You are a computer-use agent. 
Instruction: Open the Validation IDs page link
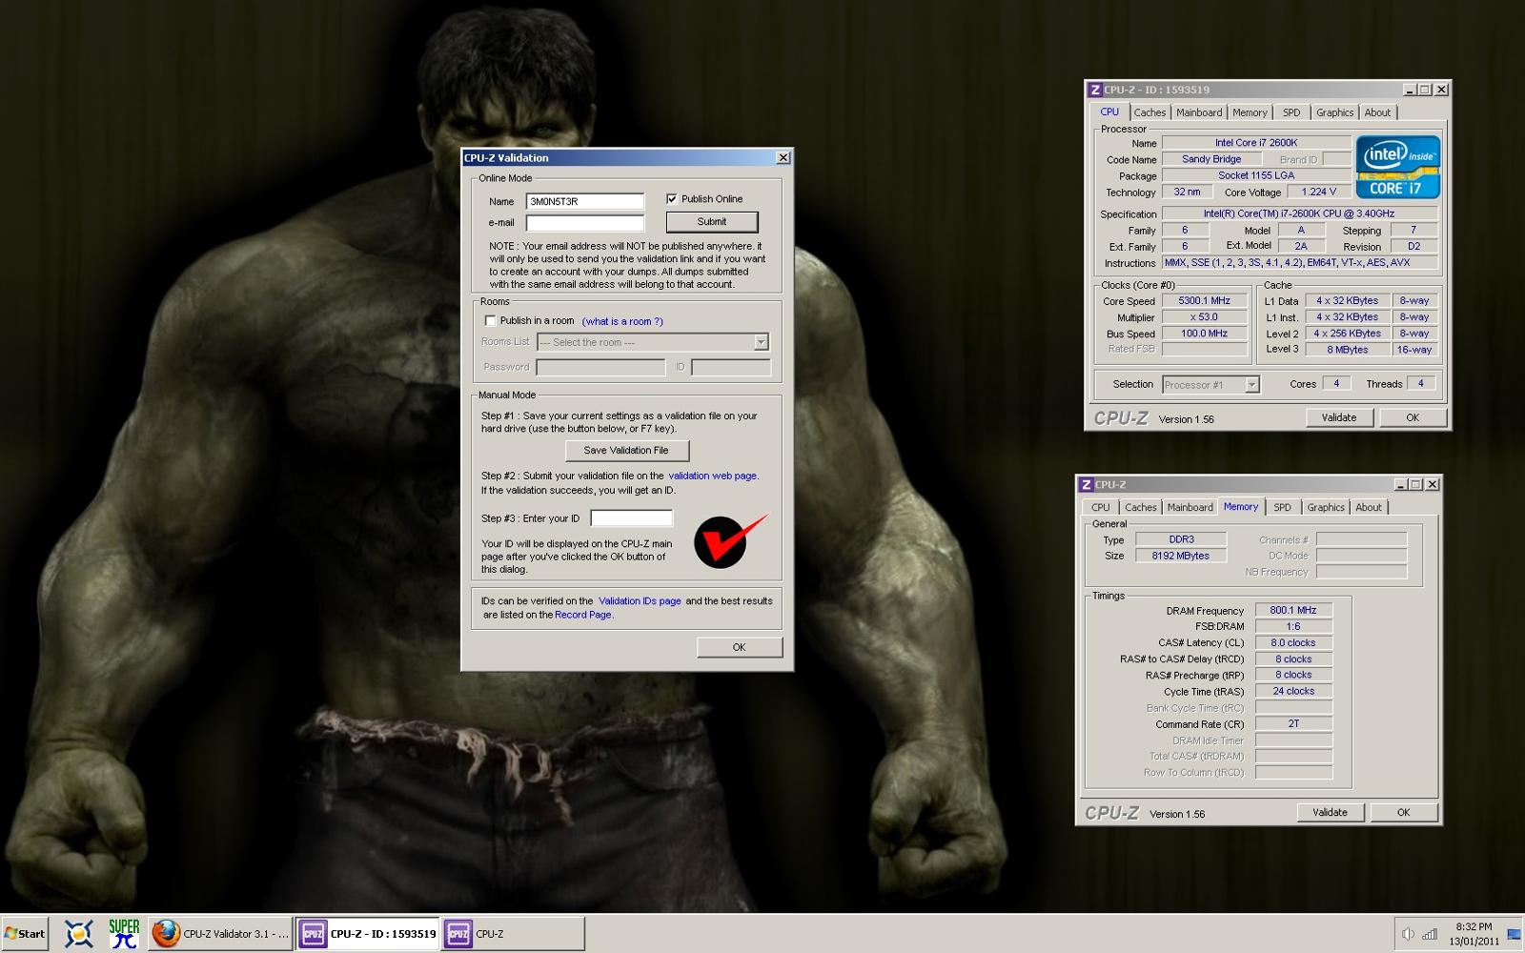click(x=640, y=601)
